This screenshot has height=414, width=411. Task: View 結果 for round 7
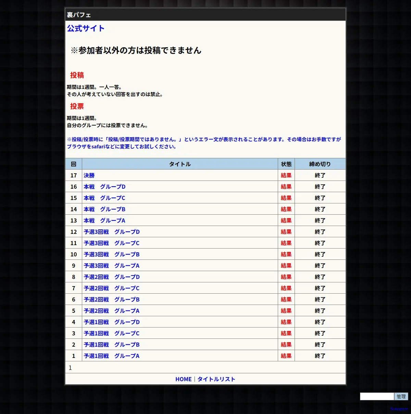(x=286, y=288)
